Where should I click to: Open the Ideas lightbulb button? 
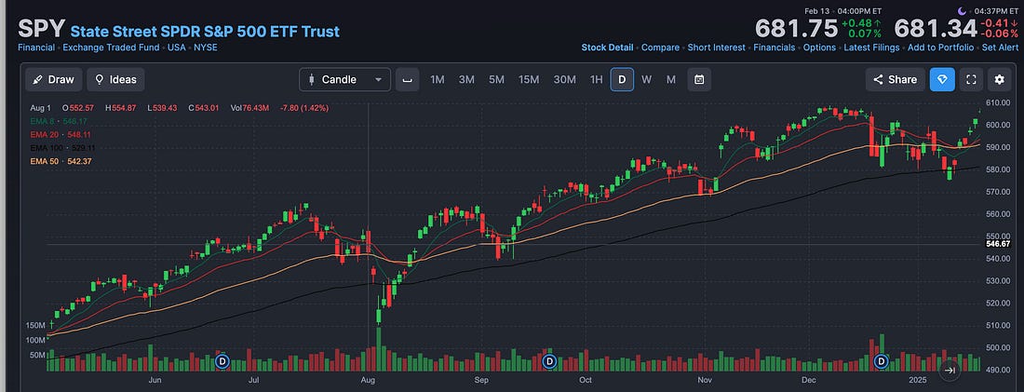pyautogui.click(x=115, y=80)
